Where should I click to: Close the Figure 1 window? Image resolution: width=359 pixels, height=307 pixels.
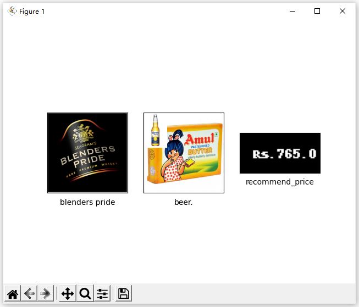343,11
